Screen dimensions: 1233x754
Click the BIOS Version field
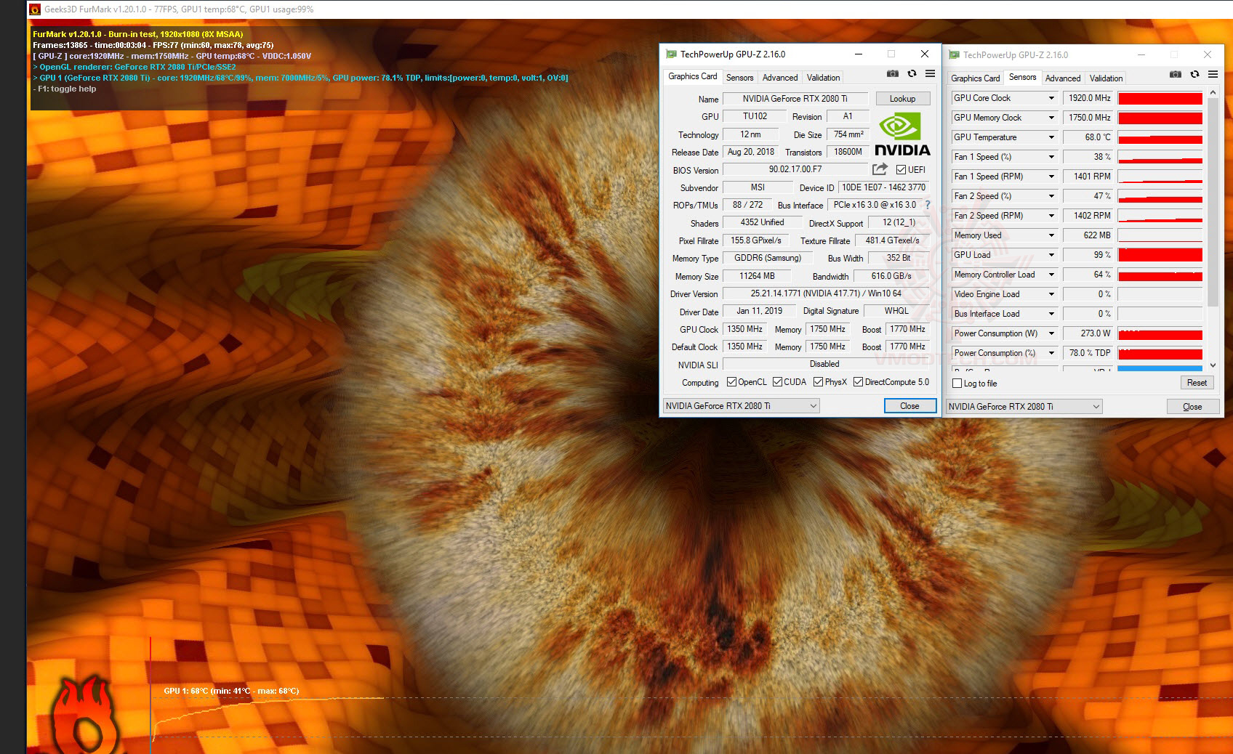tap(795, 169)
